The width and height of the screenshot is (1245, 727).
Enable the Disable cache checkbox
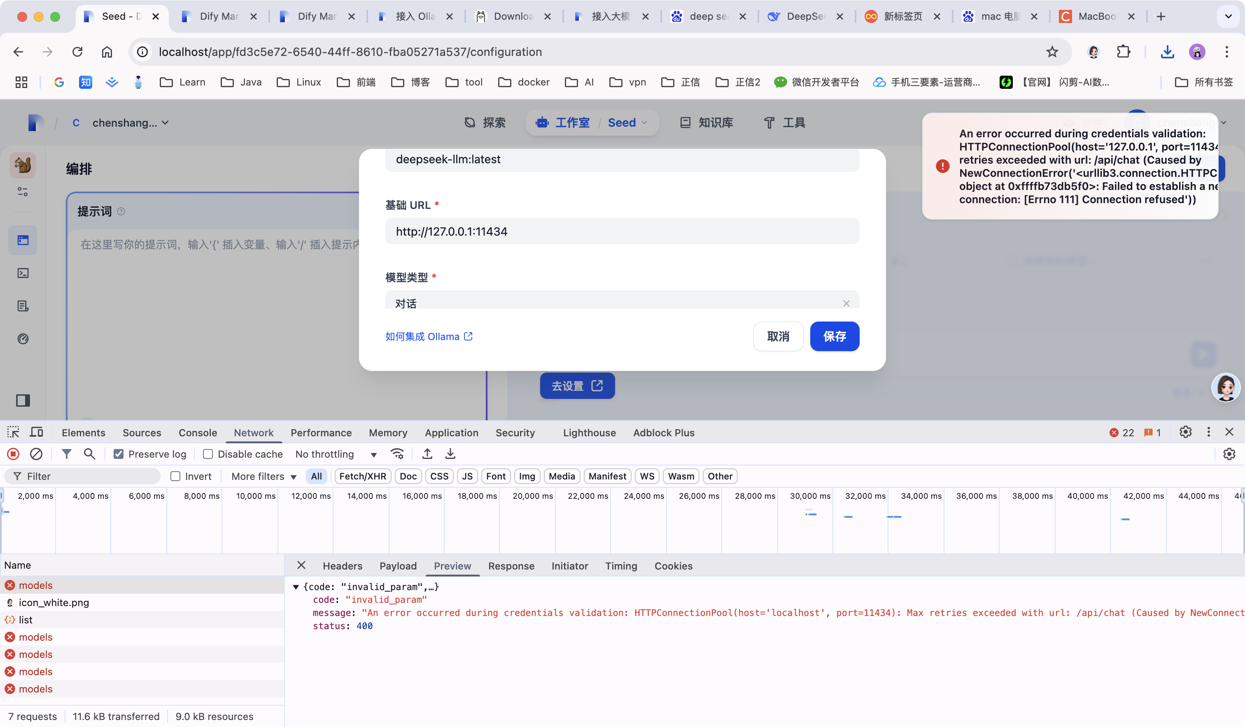pos(208,454)
